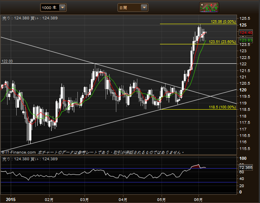Open the 1000本 bar count dropdown
Screen dimensions: 260x203
[53, 8]
